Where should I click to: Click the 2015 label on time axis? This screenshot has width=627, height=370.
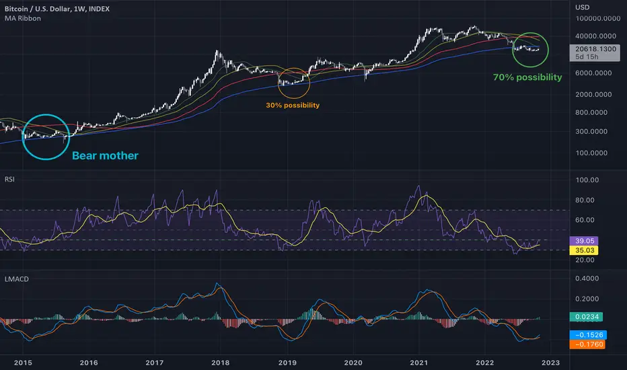(x=23, y=363)
